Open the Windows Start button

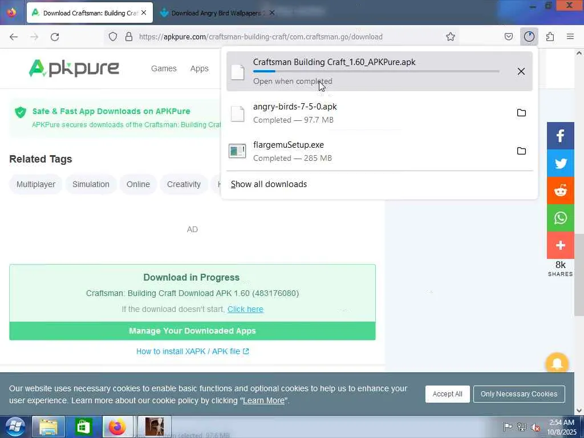point(15,427)
